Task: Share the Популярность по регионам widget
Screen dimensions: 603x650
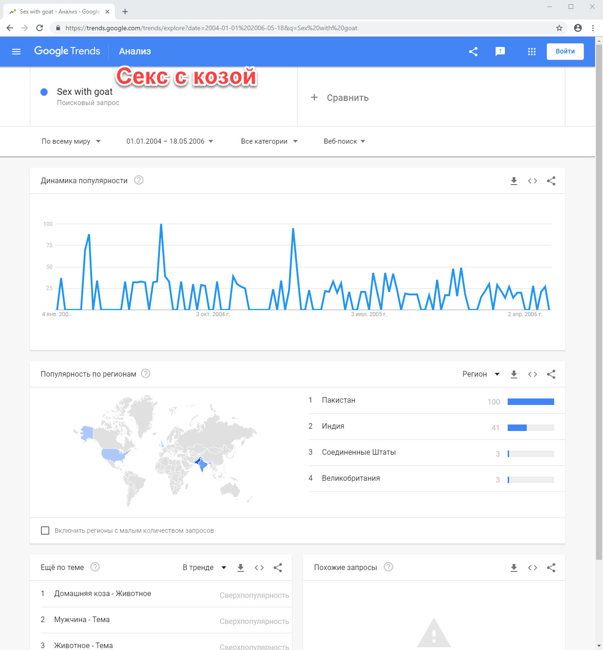Action: (x=551, y=374)
